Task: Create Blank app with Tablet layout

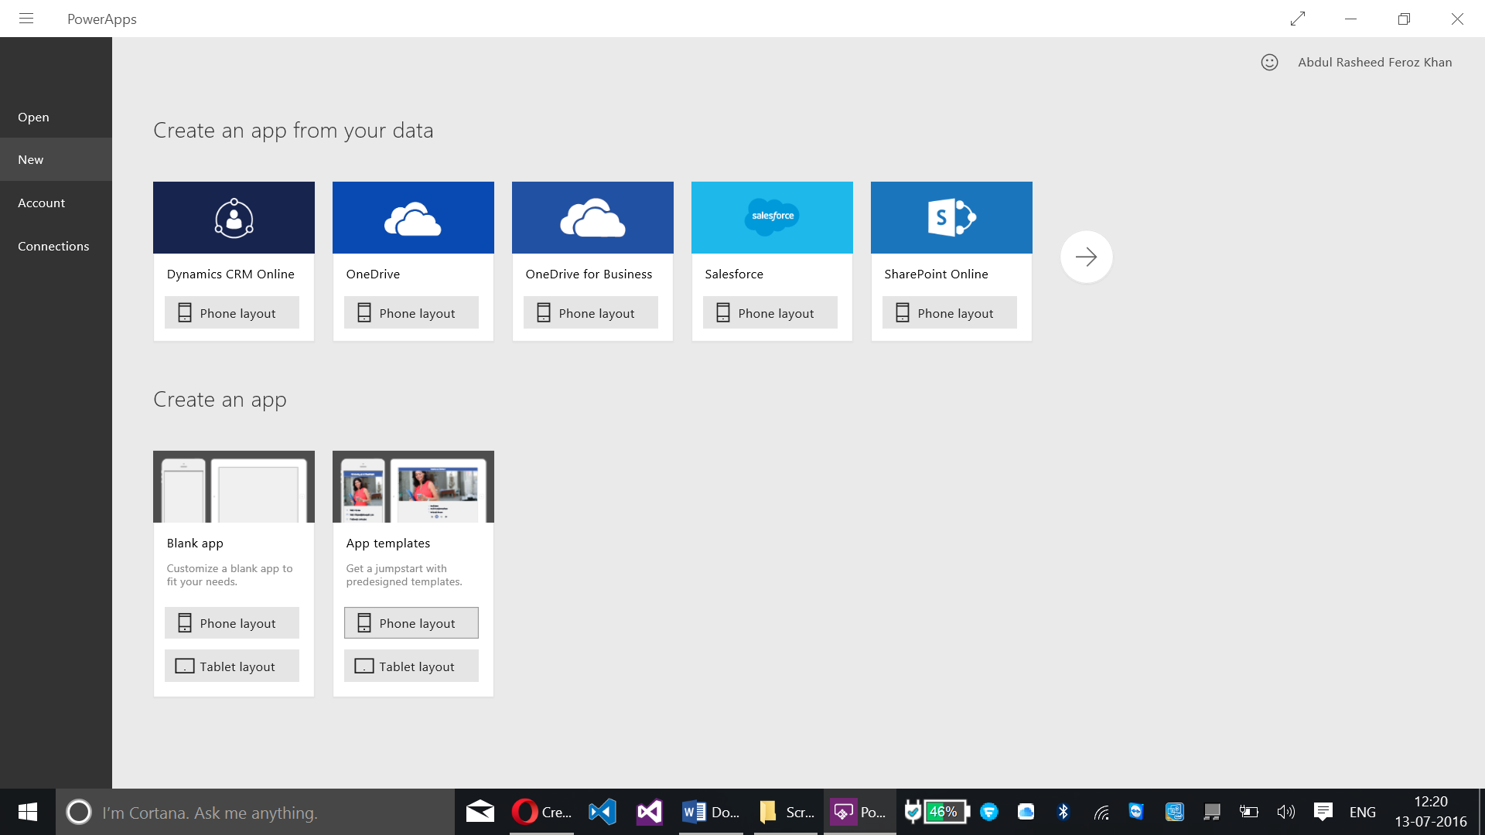Action: click(x=232, y=666)
